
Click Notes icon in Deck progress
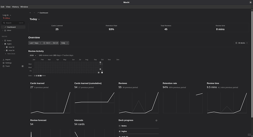point(120,126)
